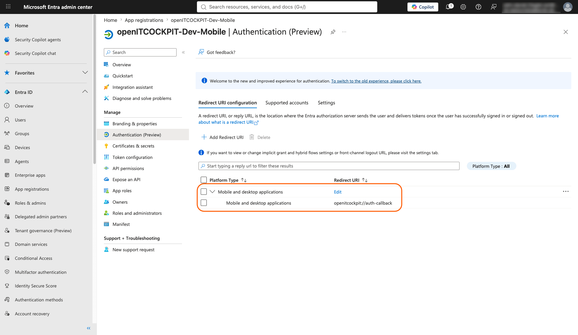Open Security Copilot chat
578x335 pixels.
point(35,53)
